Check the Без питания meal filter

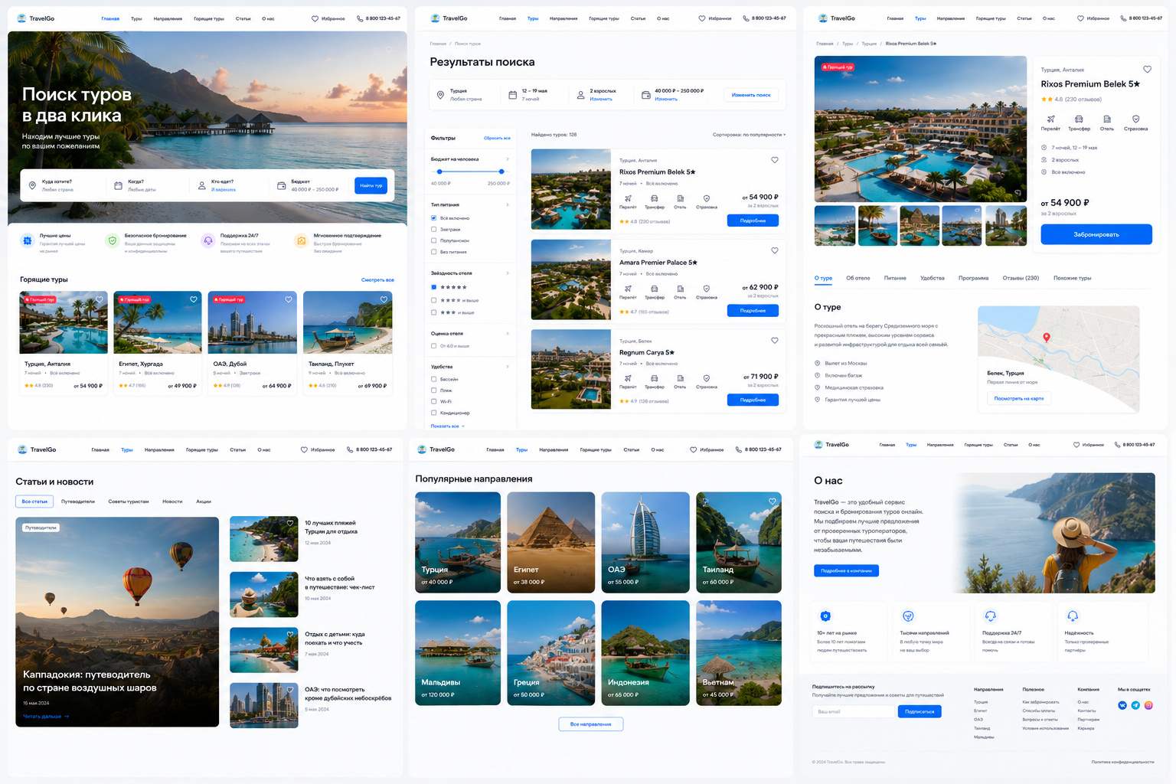433,251
